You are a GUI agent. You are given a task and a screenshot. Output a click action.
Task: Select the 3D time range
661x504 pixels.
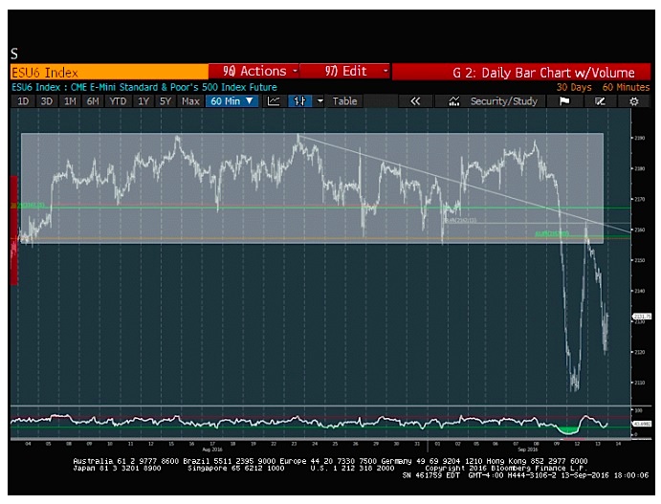46,101
